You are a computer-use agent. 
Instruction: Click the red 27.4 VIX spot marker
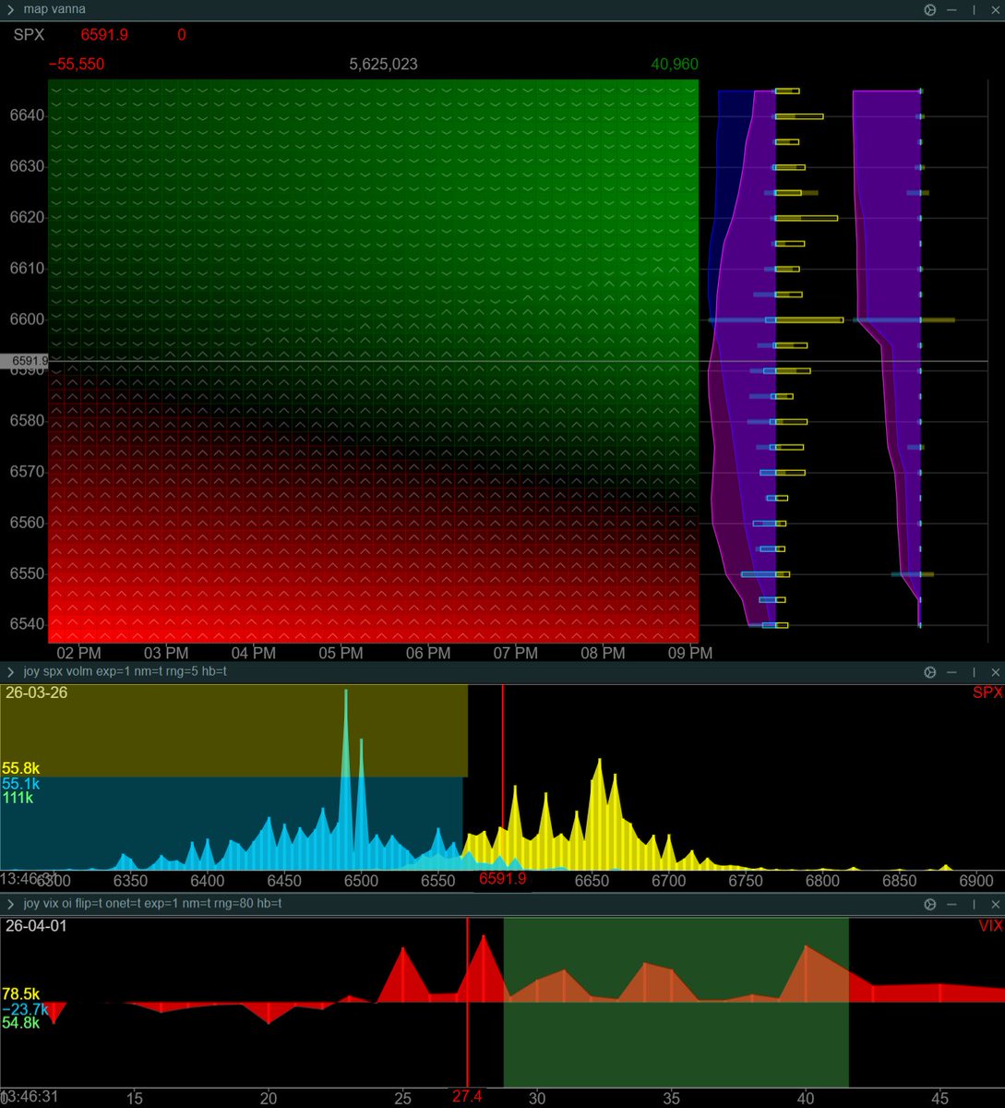[467, 1096]
